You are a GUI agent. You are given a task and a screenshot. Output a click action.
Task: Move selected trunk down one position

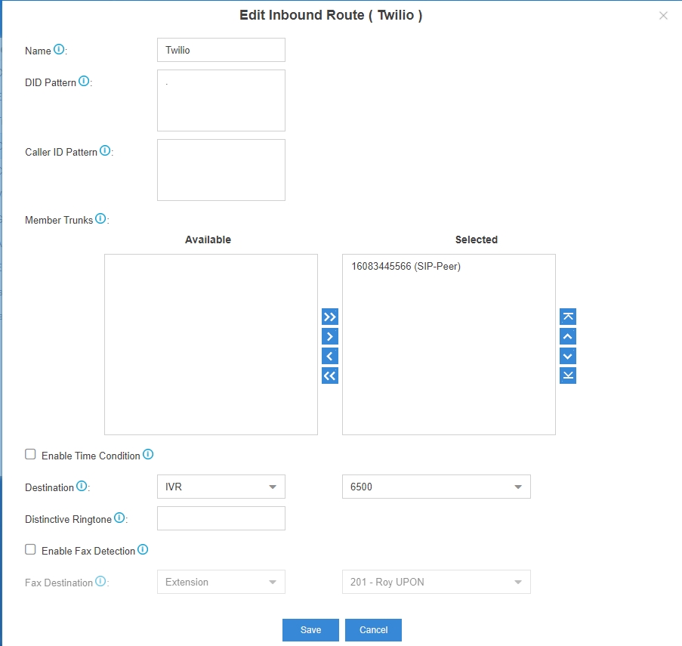tap(568, 357)
